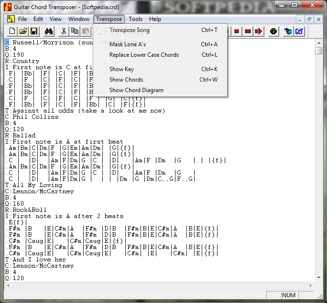Open the Window menu
The image size is (327, 303).
79,19
